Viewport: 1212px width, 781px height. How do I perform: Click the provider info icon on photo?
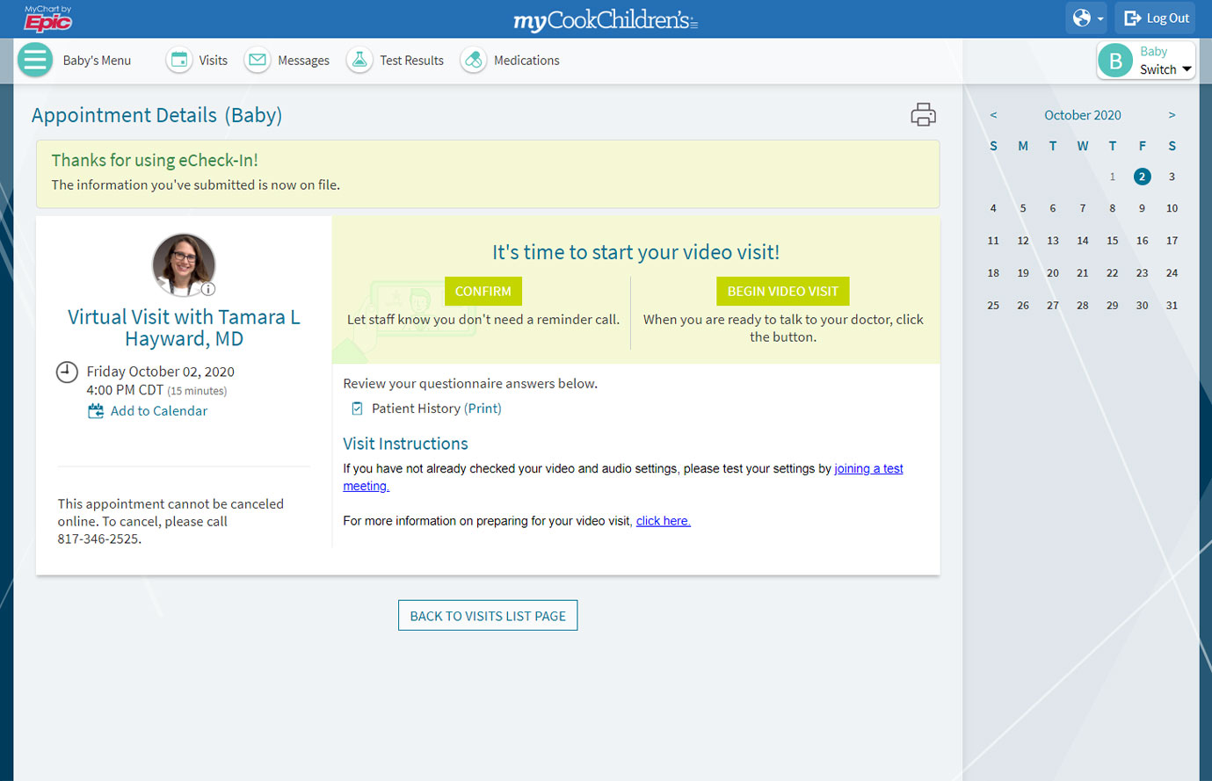(x=208, y=289)
